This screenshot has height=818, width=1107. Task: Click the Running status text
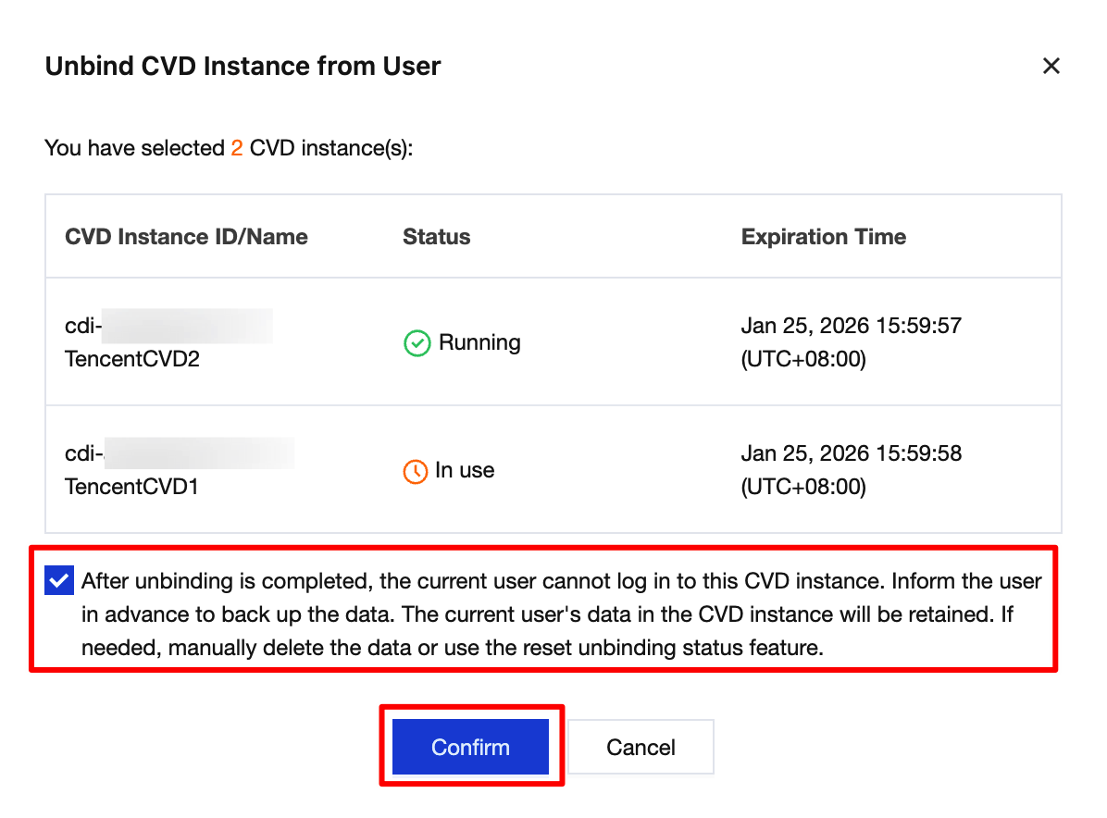[479, 343]
